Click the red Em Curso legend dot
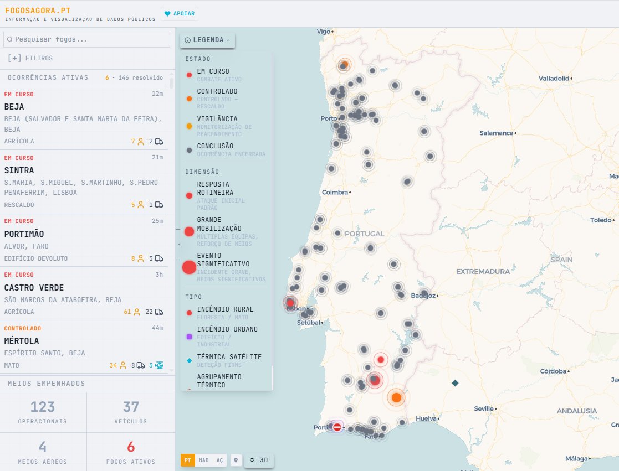619x471 pixels. pyautogui.click(x=189, y=75)
